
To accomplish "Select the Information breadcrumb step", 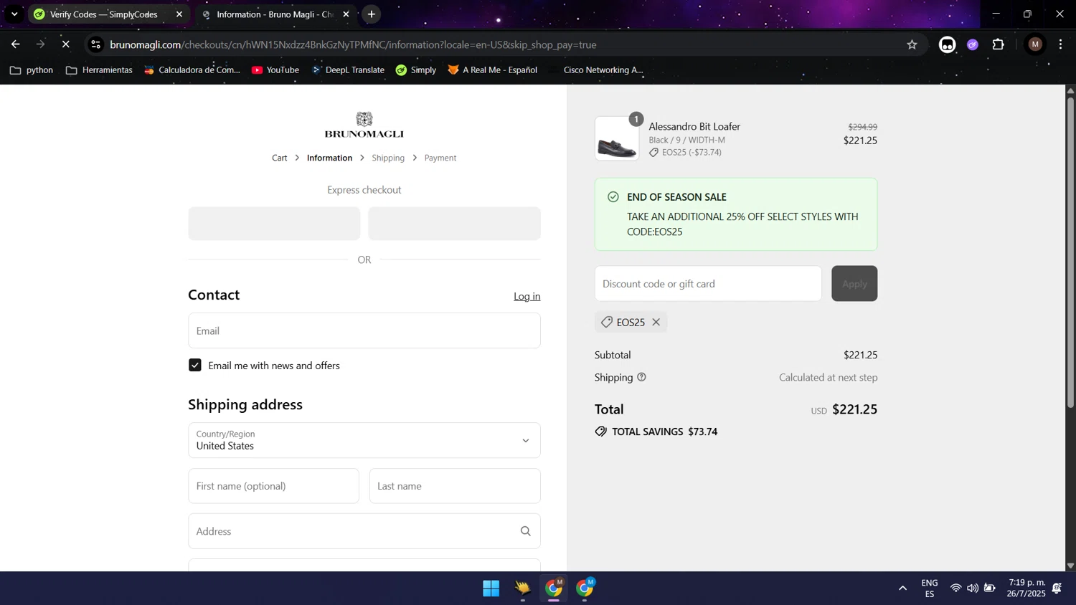I will coord(329,158).
